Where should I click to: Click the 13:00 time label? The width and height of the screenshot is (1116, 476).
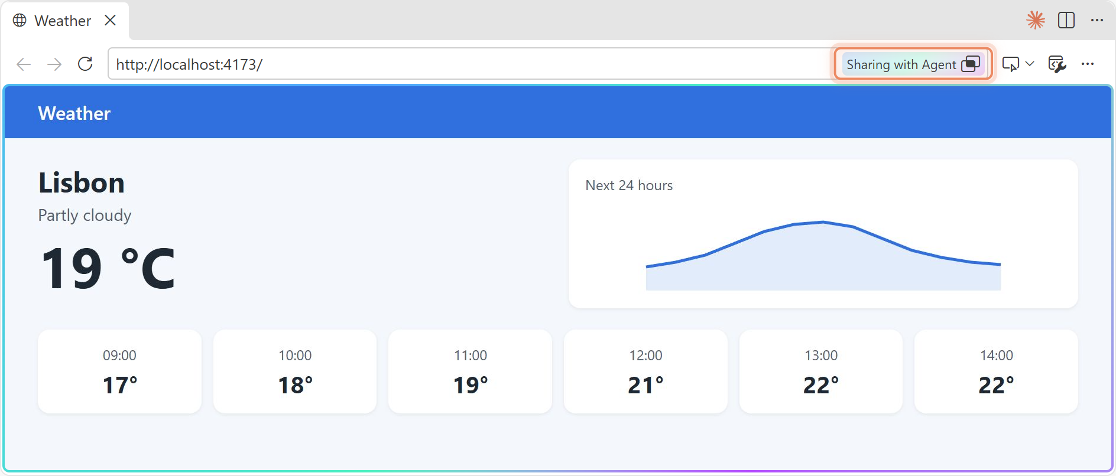pos(821,356)
